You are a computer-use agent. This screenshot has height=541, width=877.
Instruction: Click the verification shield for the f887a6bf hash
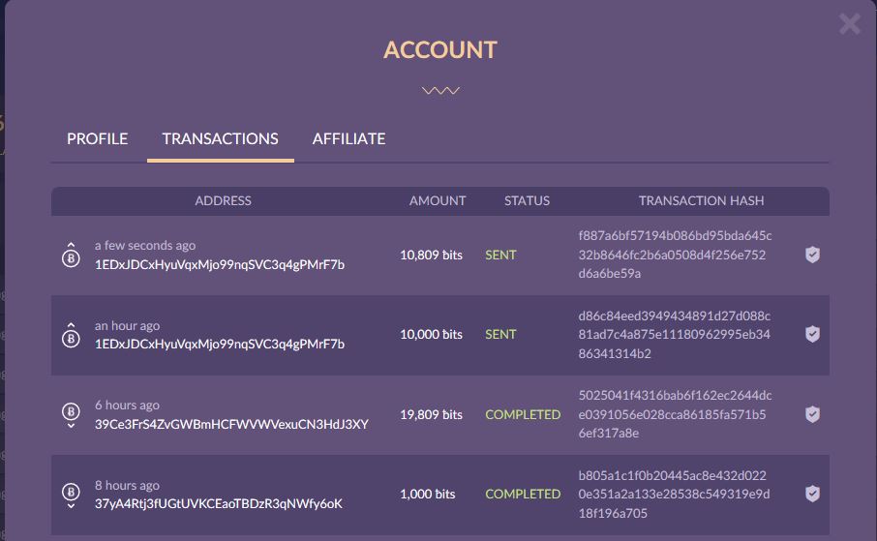(x=813, y=255)
